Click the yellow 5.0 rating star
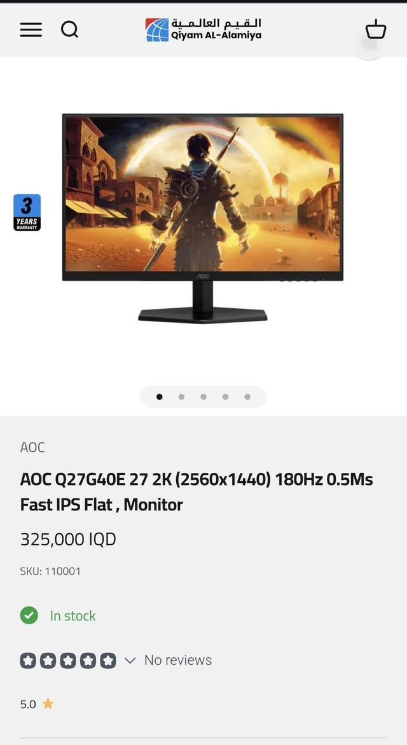Screen dimensions: 407x745 (x=48, y=704)
